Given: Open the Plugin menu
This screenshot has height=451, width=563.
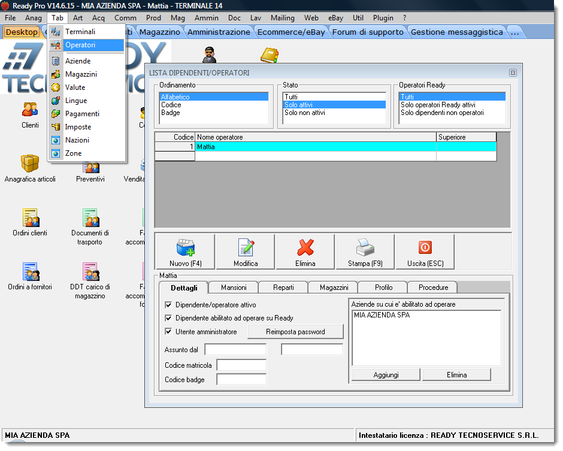Looking at the screenshot, I should 383,18.
